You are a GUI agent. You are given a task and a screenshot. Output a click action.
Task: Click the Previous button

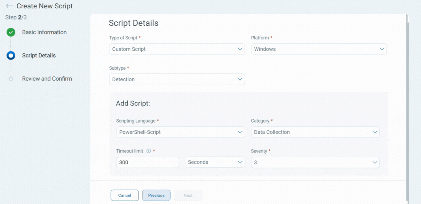(156, 195)
